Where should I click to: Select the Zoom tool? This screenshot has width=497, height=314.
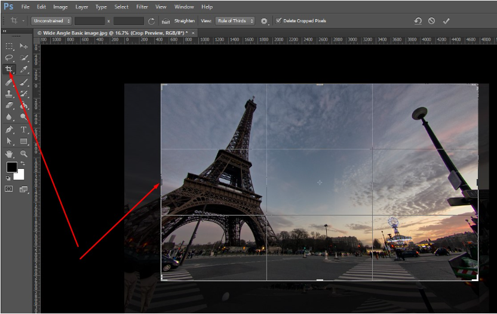(23, 154)
